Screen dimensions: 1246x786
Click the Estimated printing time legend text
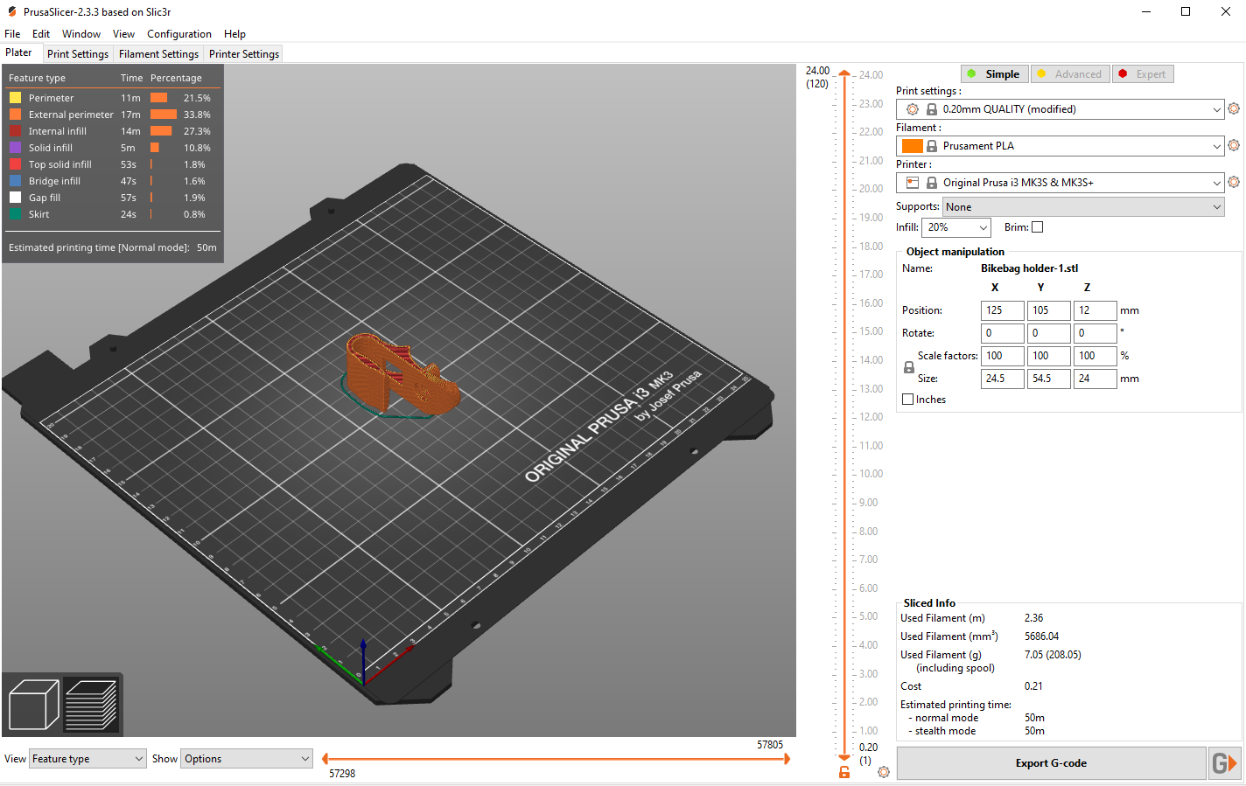pos(113,247)
